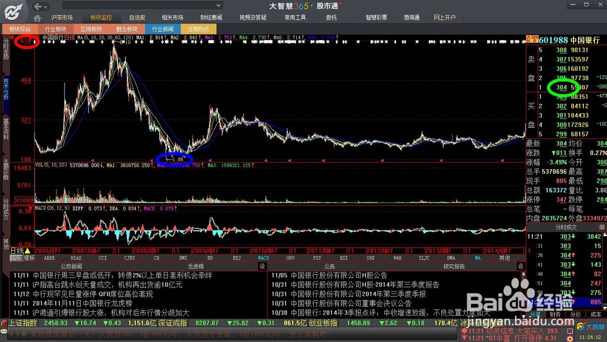The image size is (607, 342).
Task: Open the 智慧彩票 menu
Action: pyautogui.click(x=376, y=18)
